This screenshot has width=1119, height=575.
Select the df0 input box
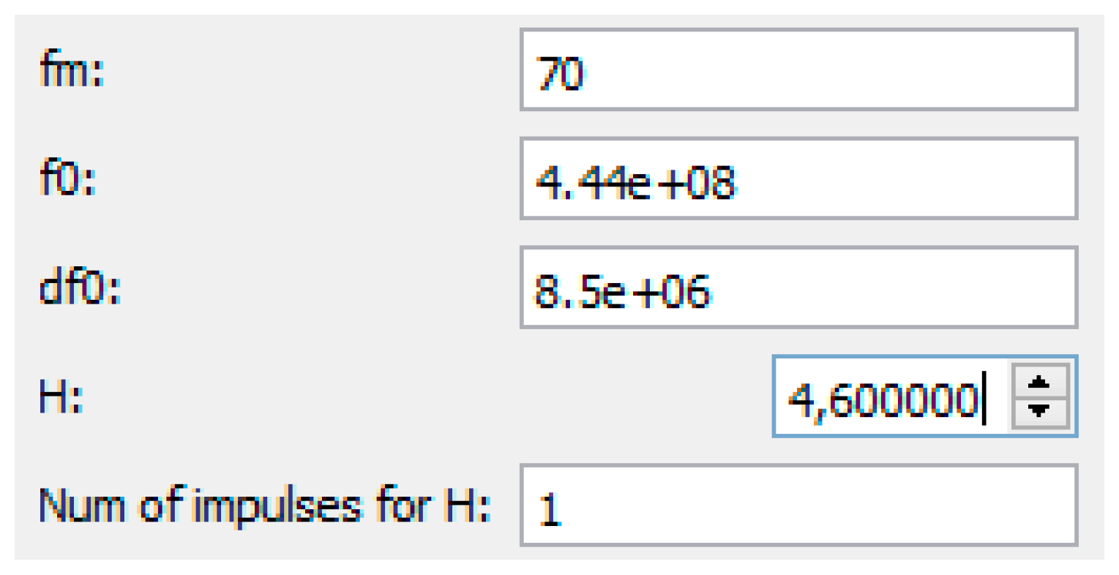[x=798, y=287]
